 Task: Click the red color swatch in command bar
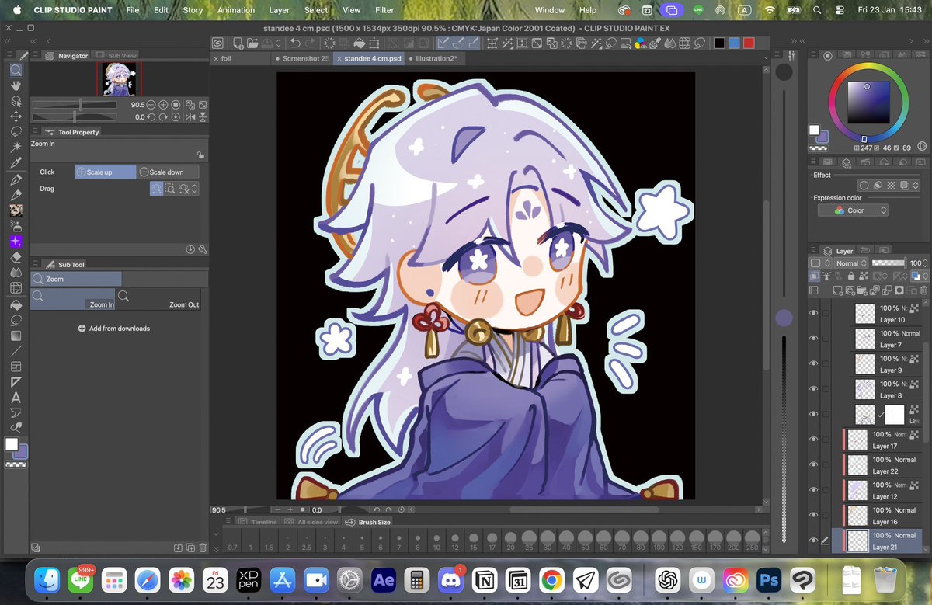(749, 43)
